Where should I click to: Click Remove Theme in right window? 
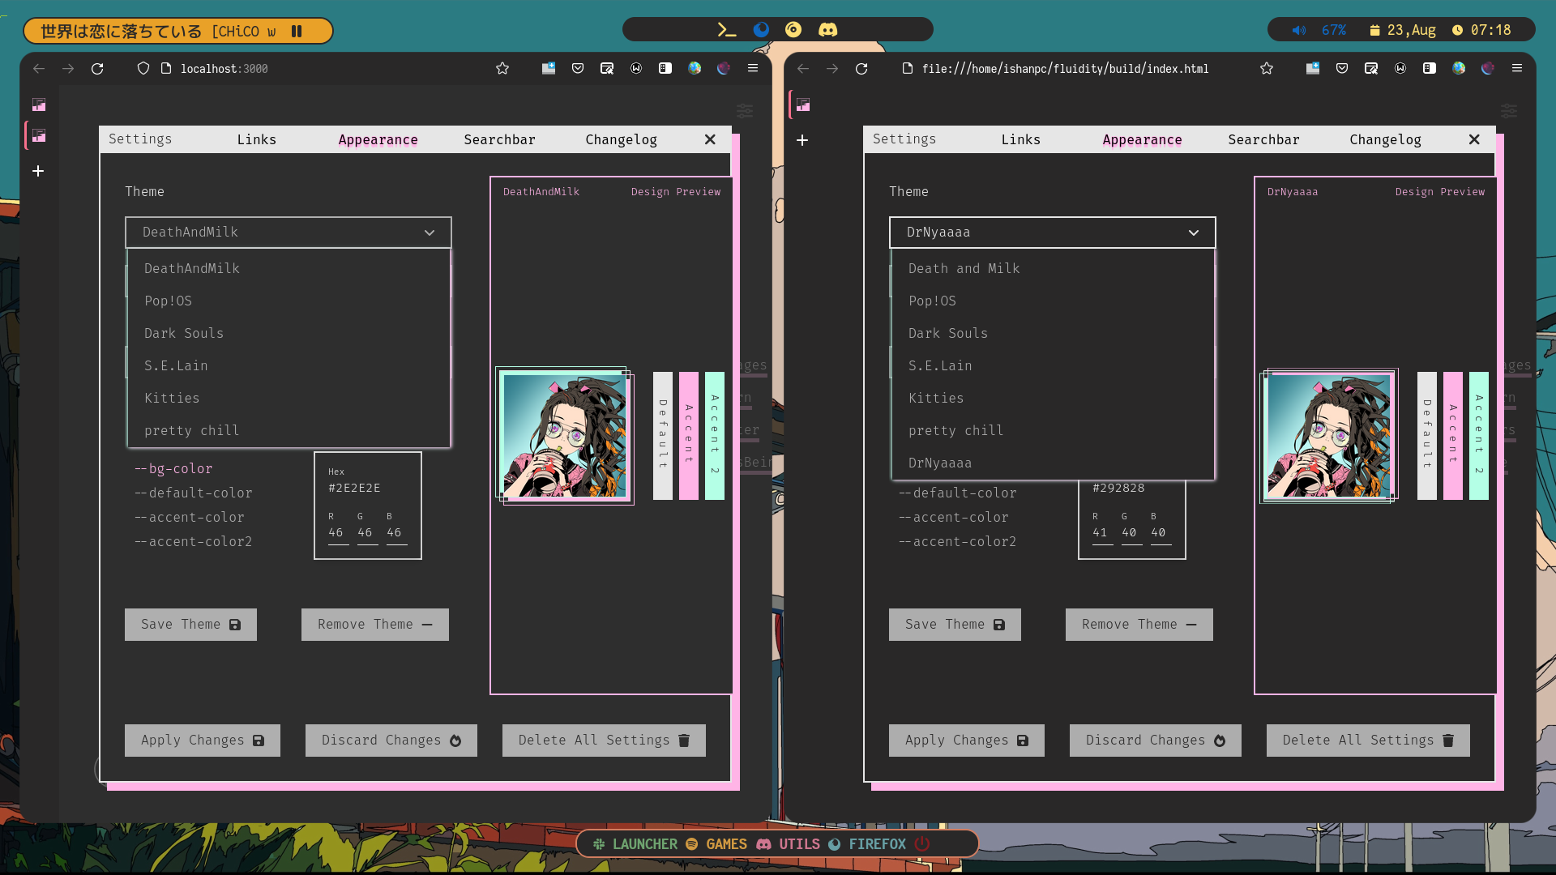click(1139, 625)
